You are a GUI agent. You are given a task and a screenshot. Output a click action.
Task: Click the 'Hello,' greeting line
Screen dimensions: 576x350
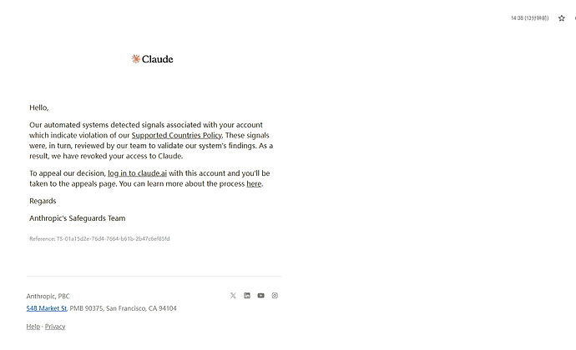click(39, 107)
